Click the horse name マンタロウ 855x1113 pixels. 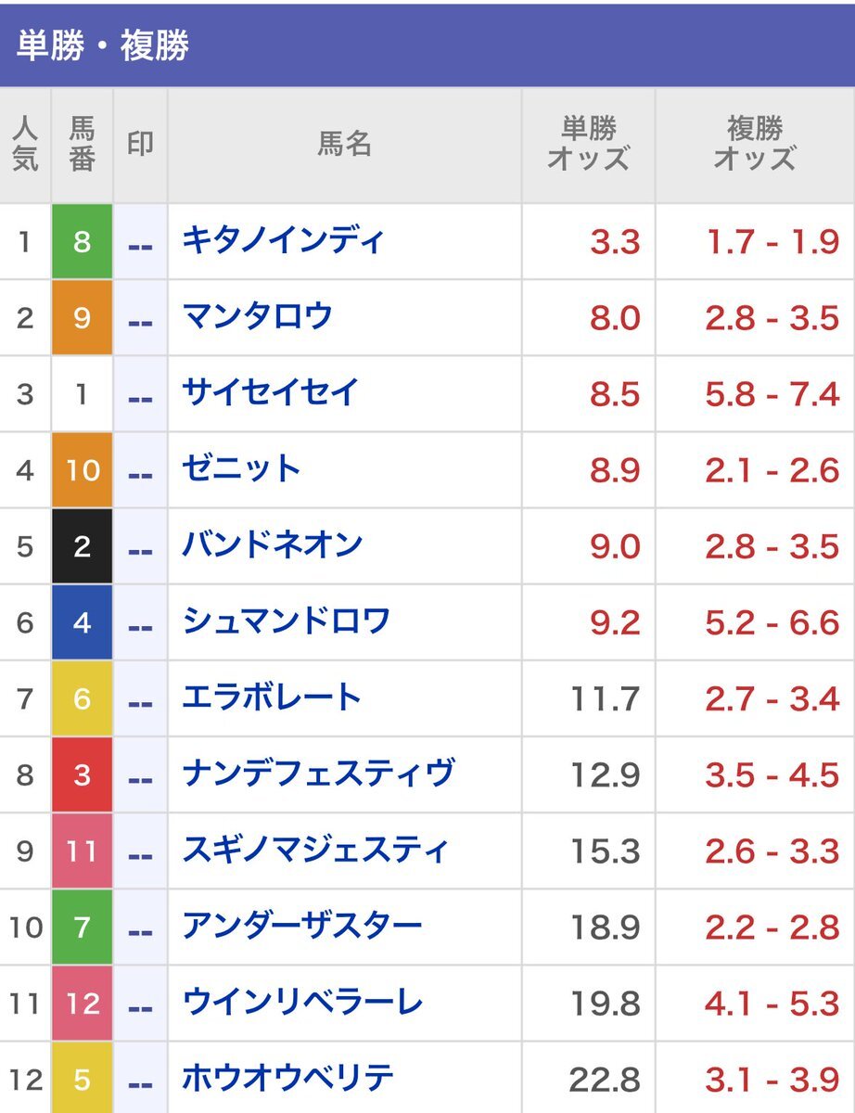(257, 317)
